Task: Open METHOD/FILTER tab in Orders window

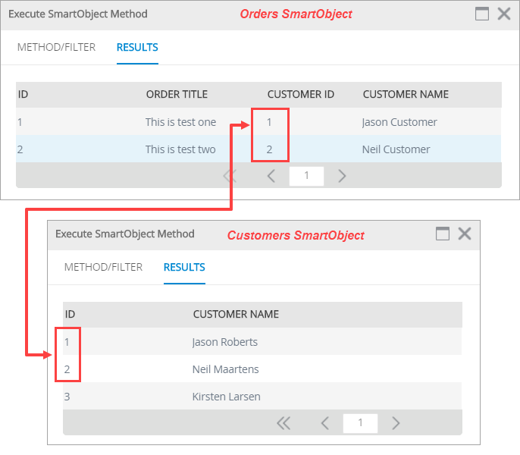Action: (56, 47)
